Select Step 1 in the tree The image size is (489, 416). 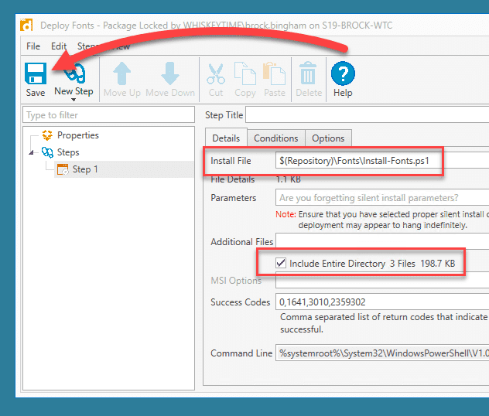pos(85,169)
